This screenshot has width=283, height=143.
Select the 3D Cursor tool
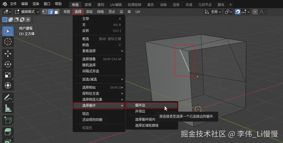click(x=8, y=42)
